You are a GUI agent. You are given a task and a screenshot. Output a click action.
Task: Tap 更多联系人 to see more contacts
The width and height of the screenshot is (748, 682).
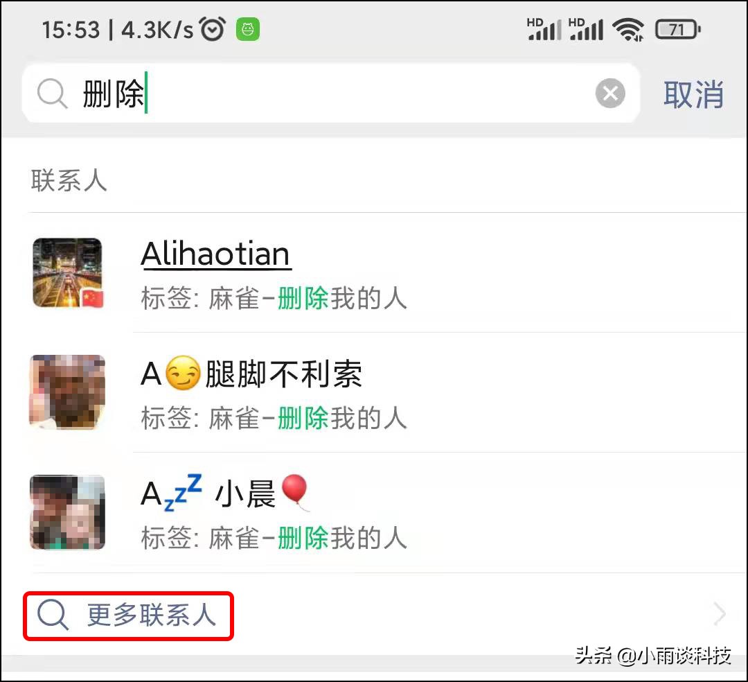[x=152, y=615]
